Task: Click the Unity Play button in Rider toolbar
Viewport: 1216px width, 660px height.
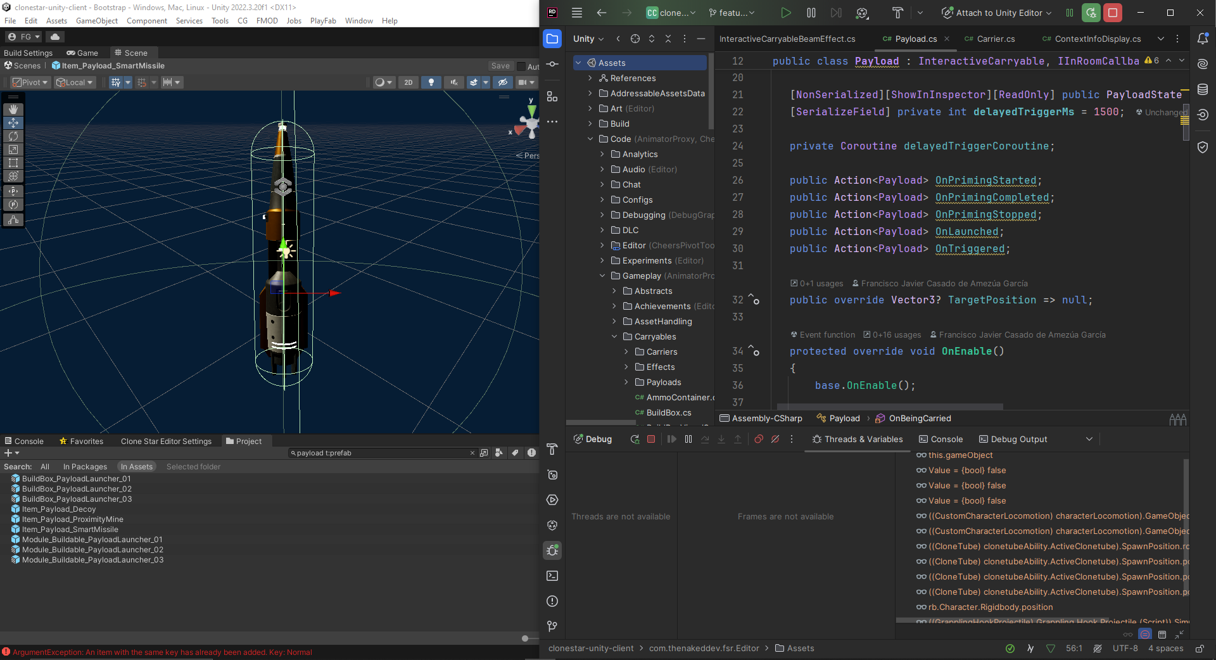Action: tap(785, 13)
